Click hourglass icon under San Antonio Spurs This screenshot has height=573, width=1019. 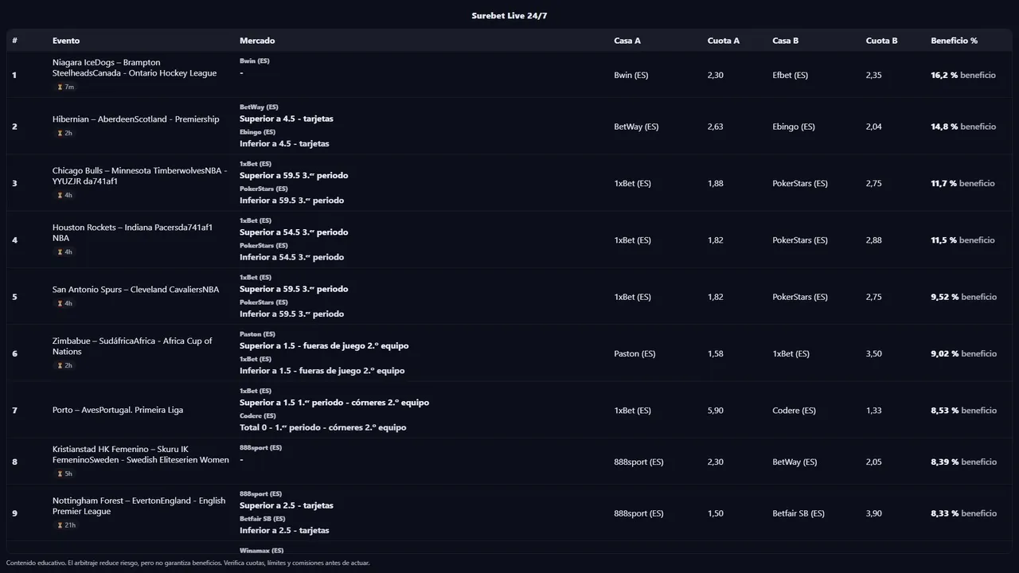point(60,303)
